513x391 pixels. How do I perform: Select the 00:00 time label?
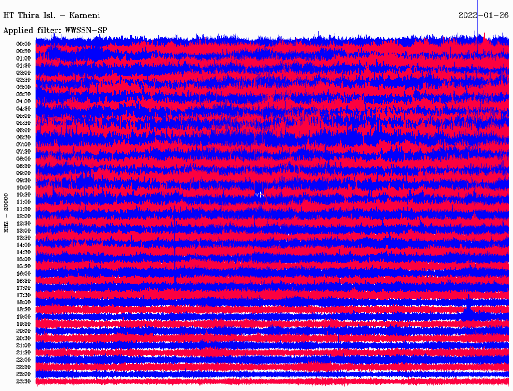coord(24,44)
